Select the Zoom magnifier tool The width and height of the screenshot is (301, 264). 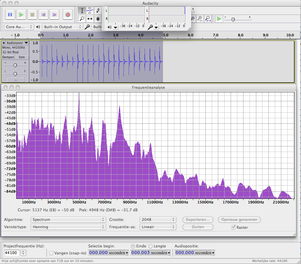[x=82, y=19]
